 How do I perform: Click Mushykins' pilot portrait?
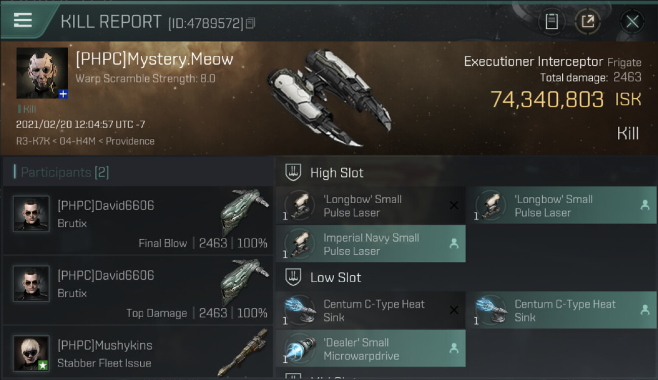pyautogui.click(x=31, y=353)
